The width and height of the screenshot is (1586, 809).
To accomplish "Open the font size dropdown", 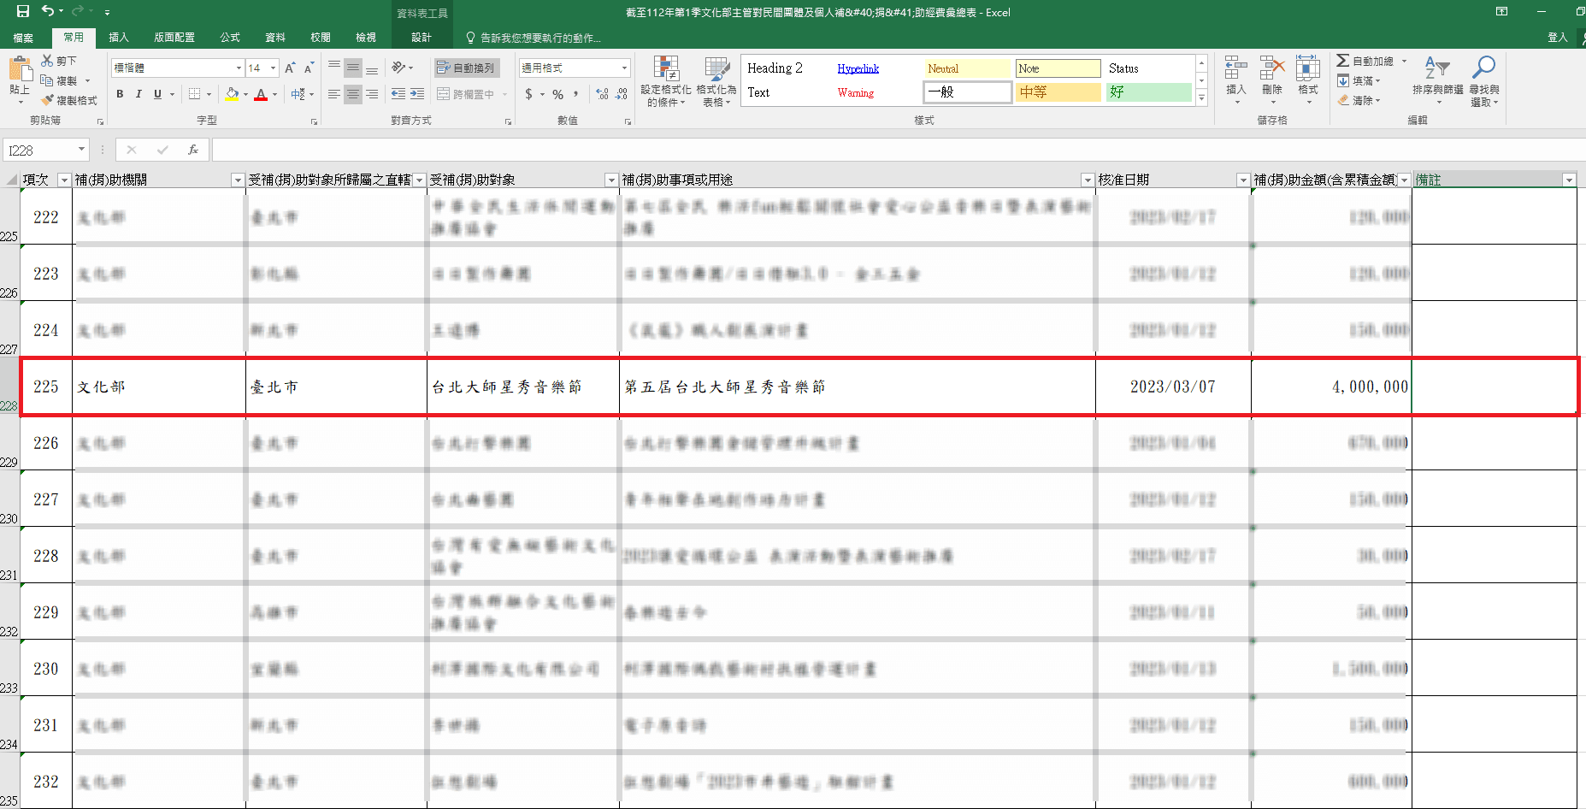I will coord(273,68).
